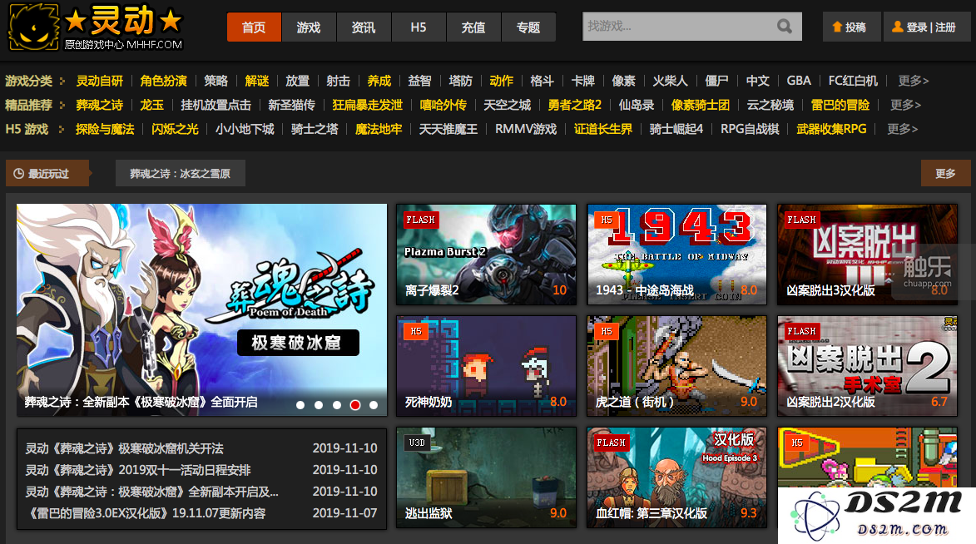976x544 pixels.
Task: Open the H5 game 武器收集RPG
Action: pos(831,130)
